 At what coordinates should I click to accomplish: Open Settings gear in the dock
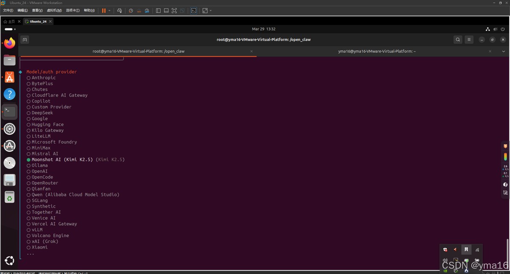(x=9, y=129)
